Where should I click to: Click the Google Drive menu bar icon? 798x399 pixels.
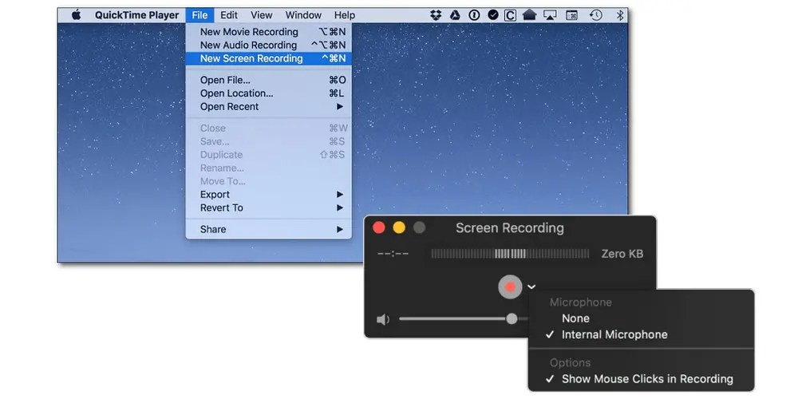point(455,15)
